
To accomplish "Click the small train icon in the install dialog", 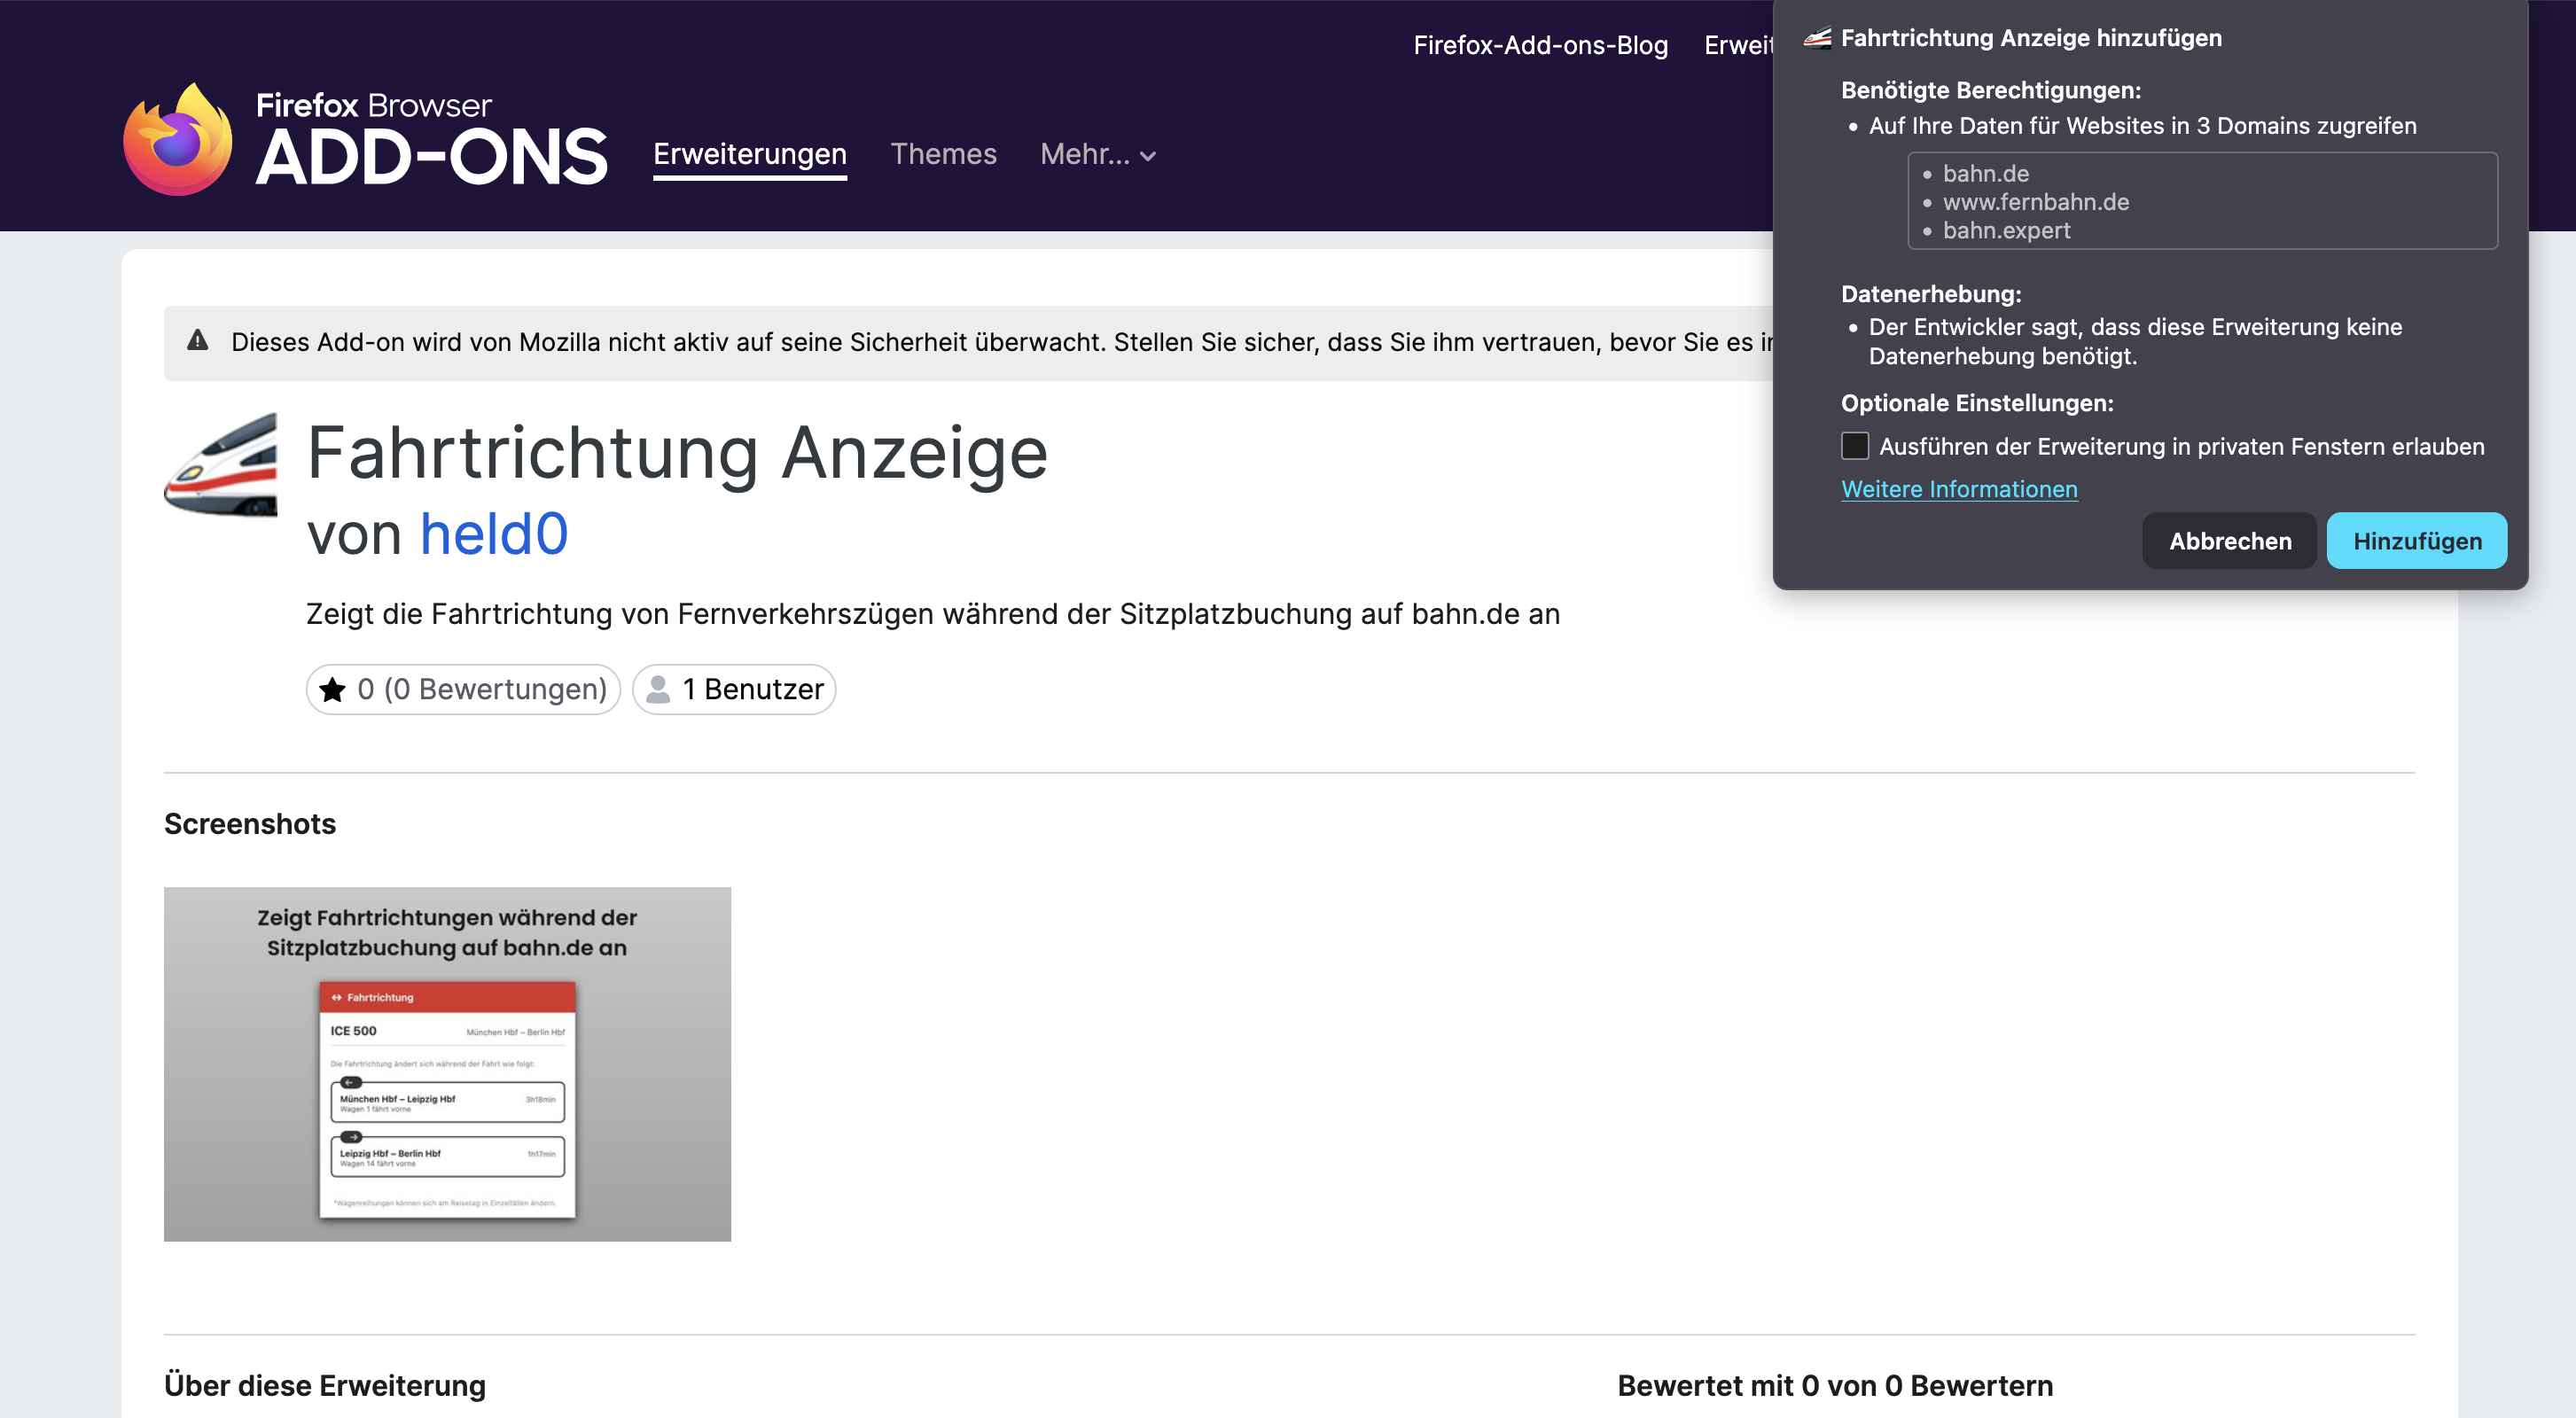I will (1817, 38).
